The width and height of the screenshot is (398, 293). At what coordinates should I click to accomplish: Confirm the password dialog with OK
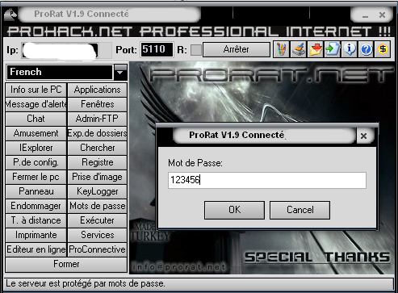[x=234, y=210]
